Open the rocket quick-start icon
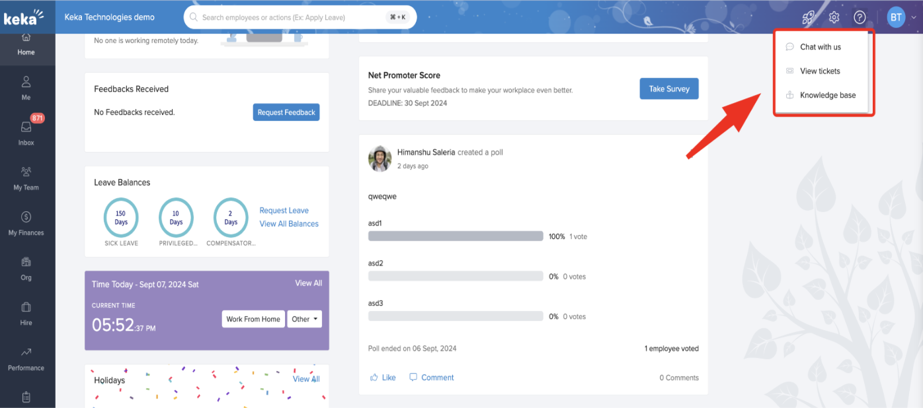The image size is (923, 408). [808, 18]
